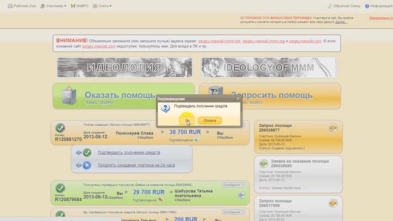Viewport: 393px width, 221px height.
Task: Open Сообщения dropdown on order R120879684
Action: tap(233, 185)
